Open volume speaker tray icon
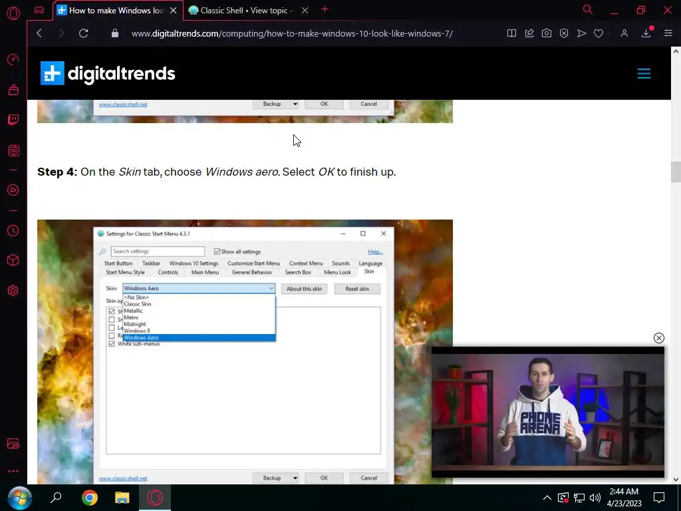Viewport: 681px width, 511px height. (x=595, y=498)
